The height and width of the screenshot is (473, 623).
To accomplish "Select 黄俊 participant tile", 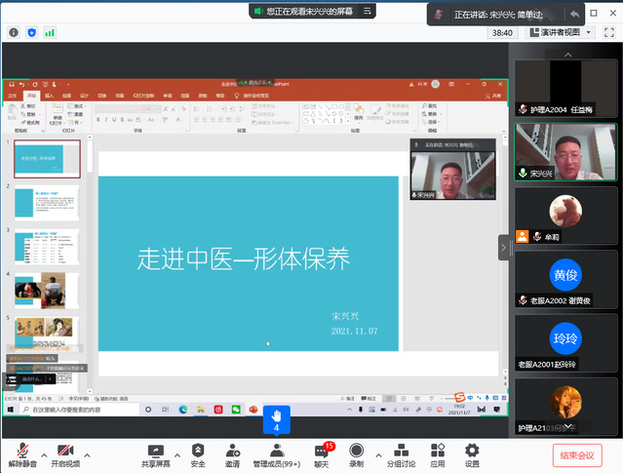I will (x=565, y=275).
